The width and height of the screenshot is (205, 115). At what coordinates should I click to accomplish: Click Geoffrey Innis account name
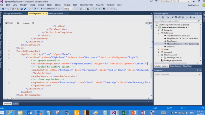click(194, 5)
